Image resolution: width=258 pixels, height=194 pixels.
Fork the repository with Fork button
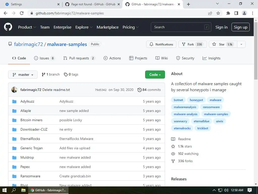(x=192, y=44)
